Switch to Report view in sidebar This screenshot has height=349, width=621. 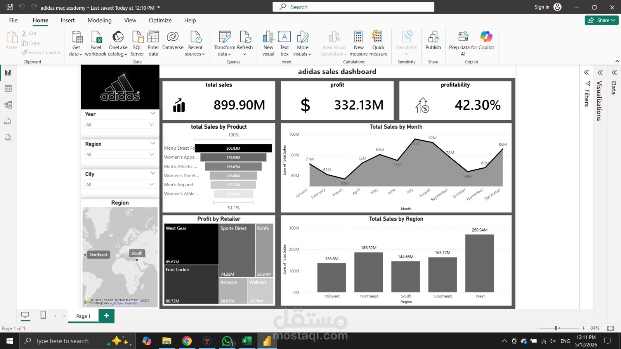click(x=8, y=73)
